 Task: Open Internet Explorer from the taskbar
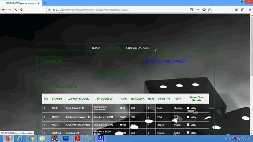(x=20, y=138)
